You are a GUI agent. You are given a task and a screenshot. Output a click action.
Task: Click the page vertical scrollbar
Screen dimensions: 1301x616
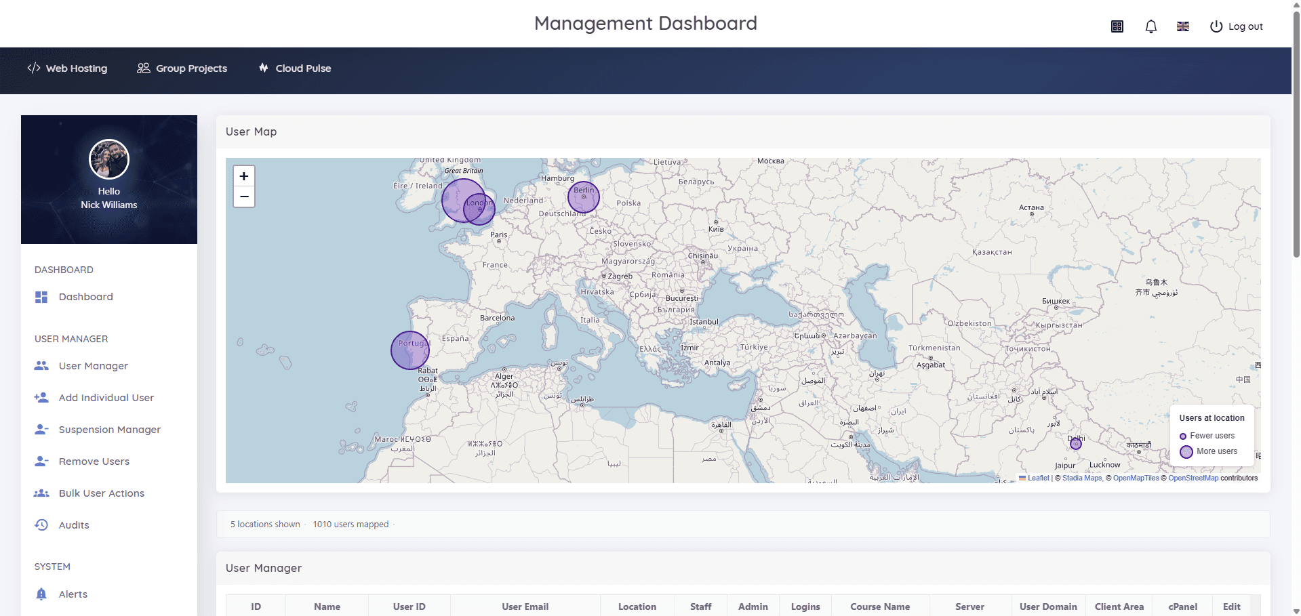point(1296,136)
